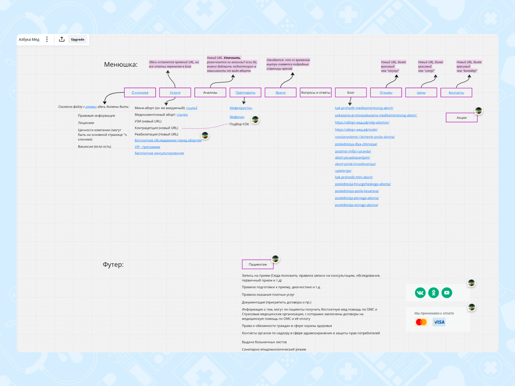Viewport: 515px width, 386px height.
Task: Click the Mastercard payment logo
Action: pos(421,322)
